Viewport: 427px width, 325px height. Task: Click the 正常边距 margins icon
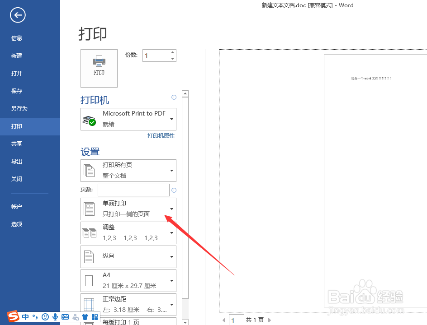click(x=89, y=305)
